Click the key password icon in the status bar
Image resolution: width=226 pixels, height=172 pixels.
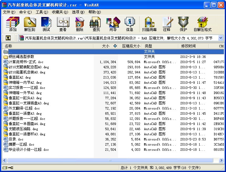point(11,168)
